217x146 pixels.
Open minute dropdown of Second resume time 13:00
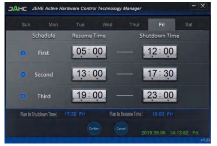pos(97,78)
